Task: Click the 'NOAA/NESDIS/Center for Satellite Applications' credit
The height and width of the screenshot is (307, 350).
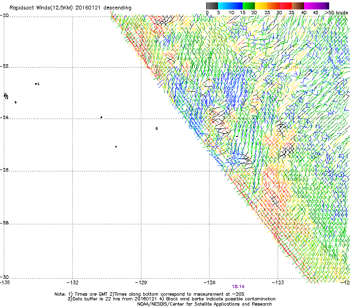Action: coord(204,304)
